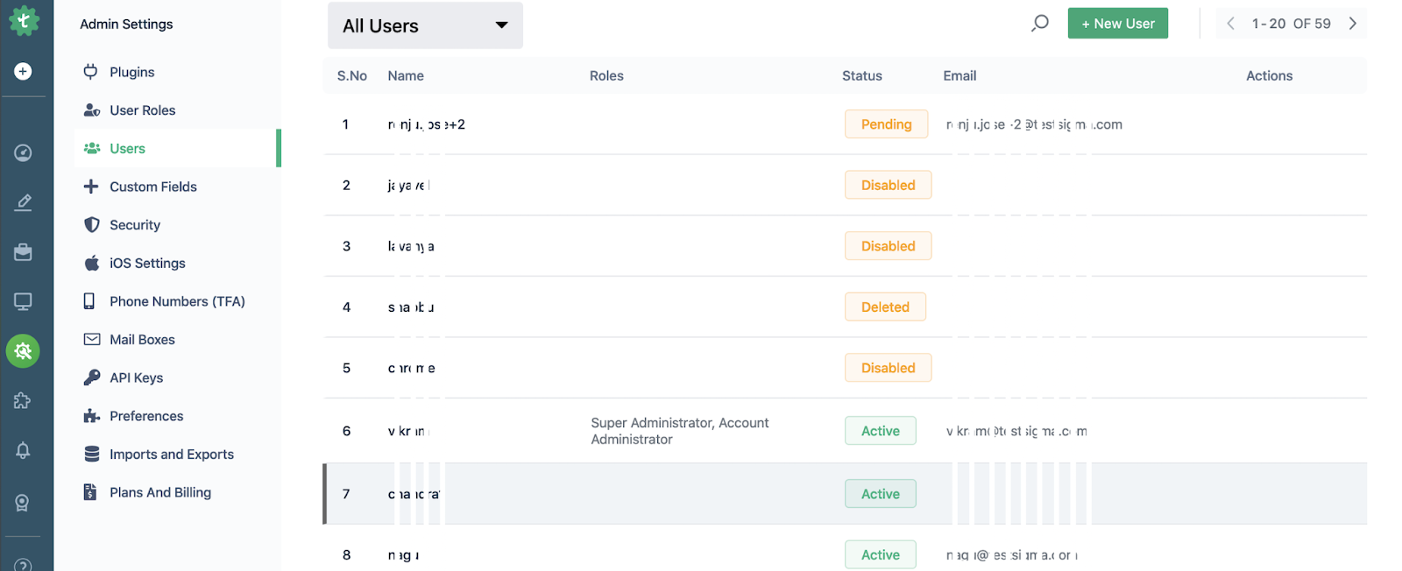Click the Custom Fields plus icon
Image resolution: width=1402 pixels, height=571 pixels.
(x=90, y=187)
